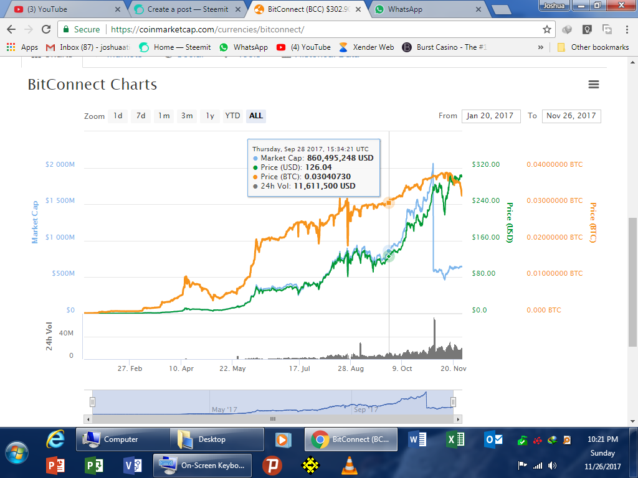Click the page vertical scrollbar thumb
This screenshot has width=638, height=478.
click(632, 282)
